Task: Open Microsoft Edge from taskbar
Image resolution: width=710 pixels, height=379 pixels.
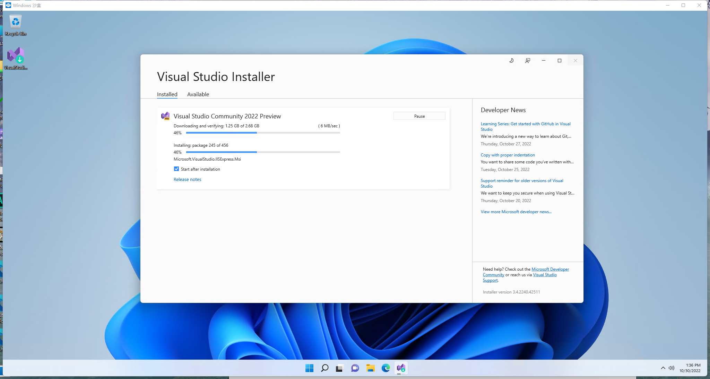Action: [x=386, y=368]
